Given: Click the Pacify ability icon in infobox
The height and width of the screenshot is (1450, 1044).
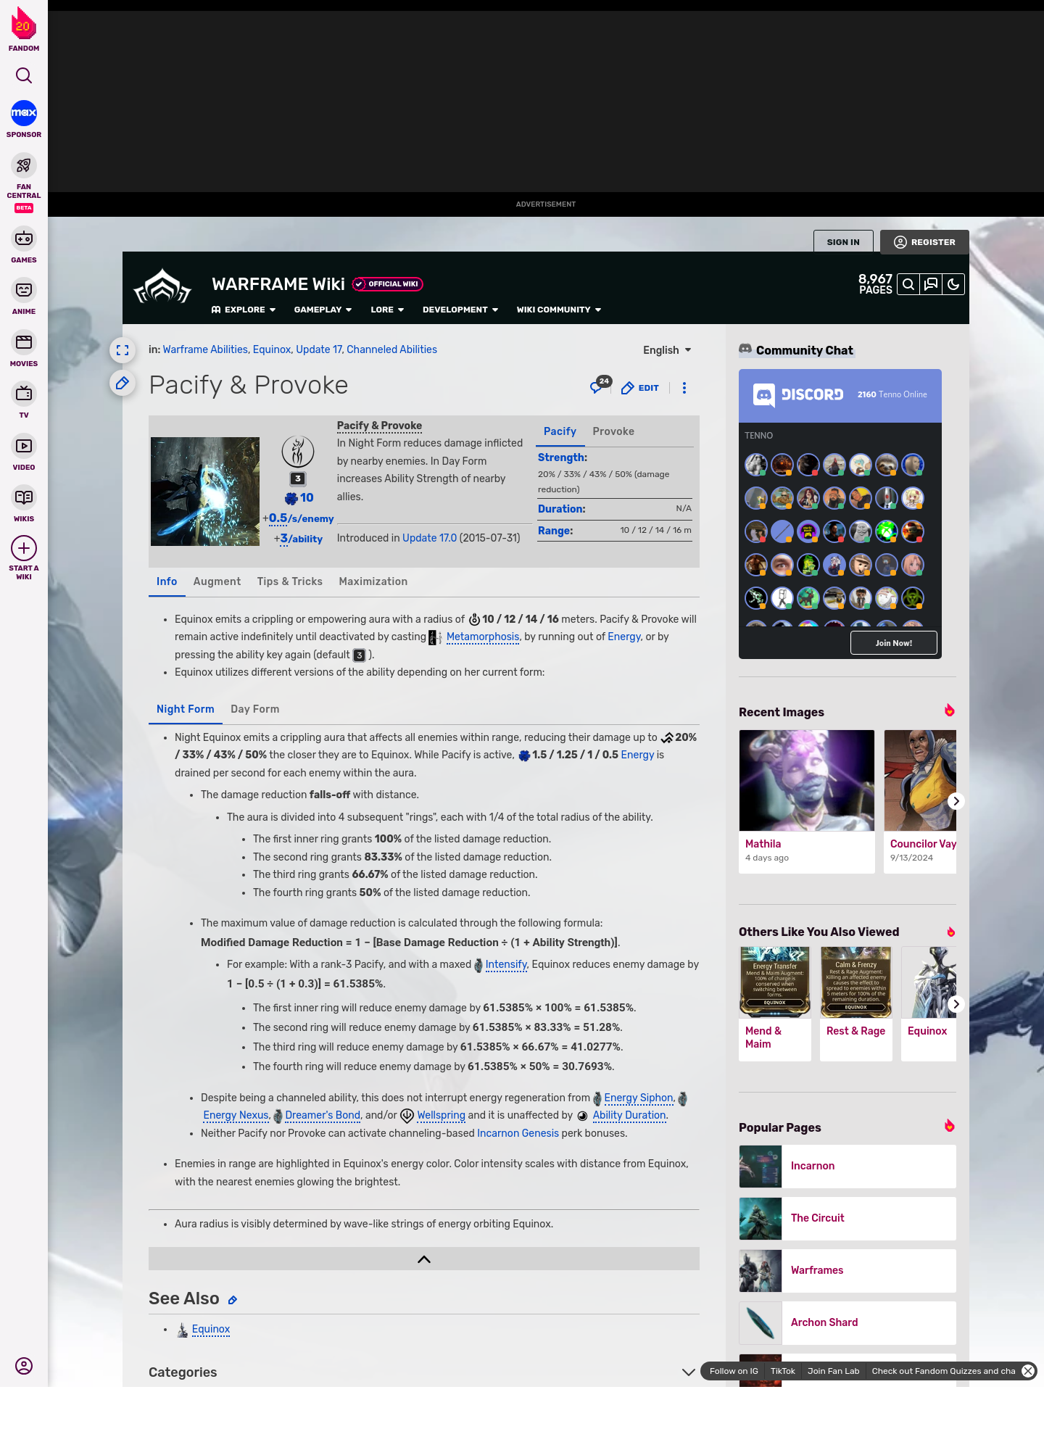Looking at the screenshot, I should click(297, 451).
